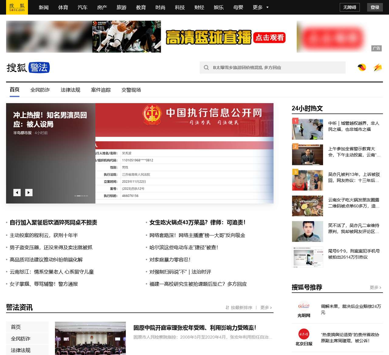Open 教育 in the top navigation
Screen dimensions: 389x355
click(141, 7)
